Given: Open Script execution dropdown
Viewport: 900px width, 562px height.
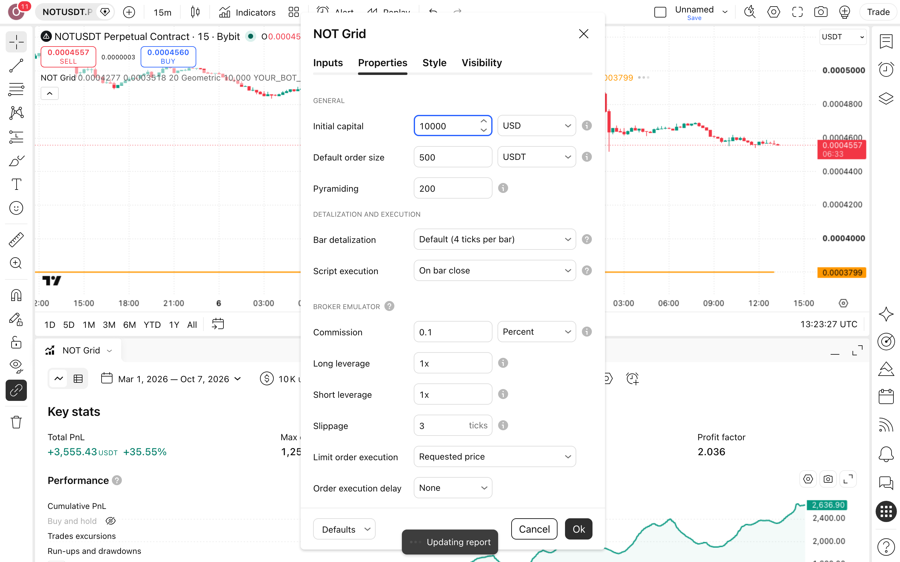Looking at the screenshot, I should 495,271.
